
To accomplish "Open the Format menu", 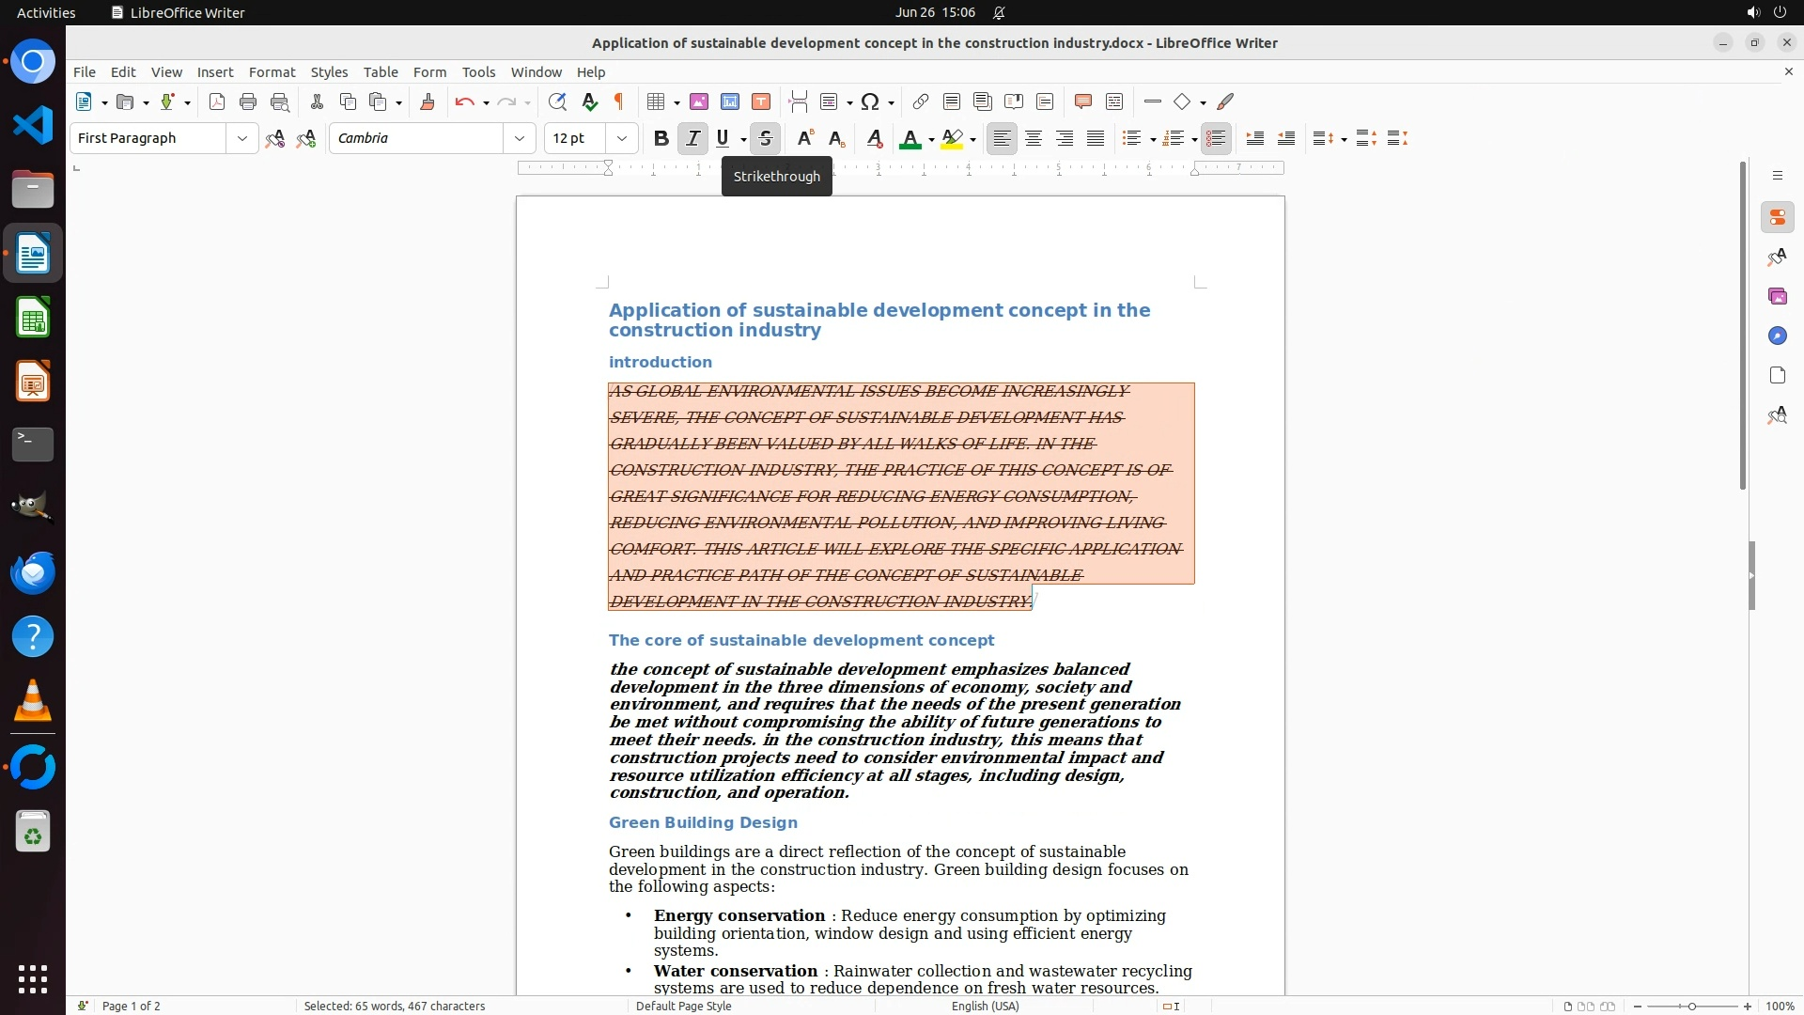I will [x=272, y=72].
